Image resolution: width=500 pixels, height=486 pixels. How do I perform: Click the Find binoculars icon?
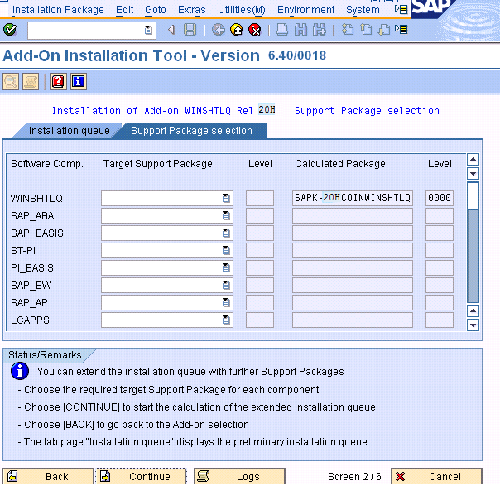300,30
